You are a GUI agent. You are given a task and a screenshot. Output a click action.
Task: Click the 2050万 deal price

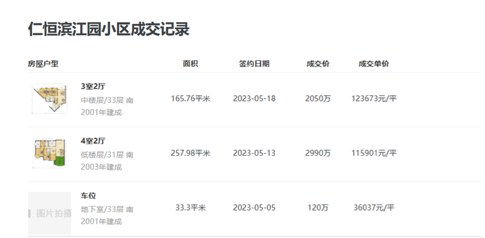pos(318,99)
